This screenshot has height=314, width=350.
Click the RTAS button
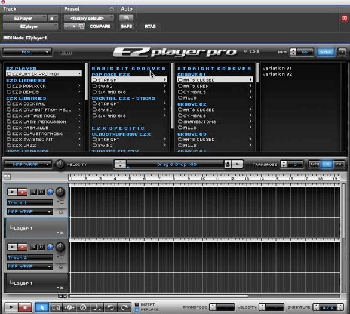150,26
